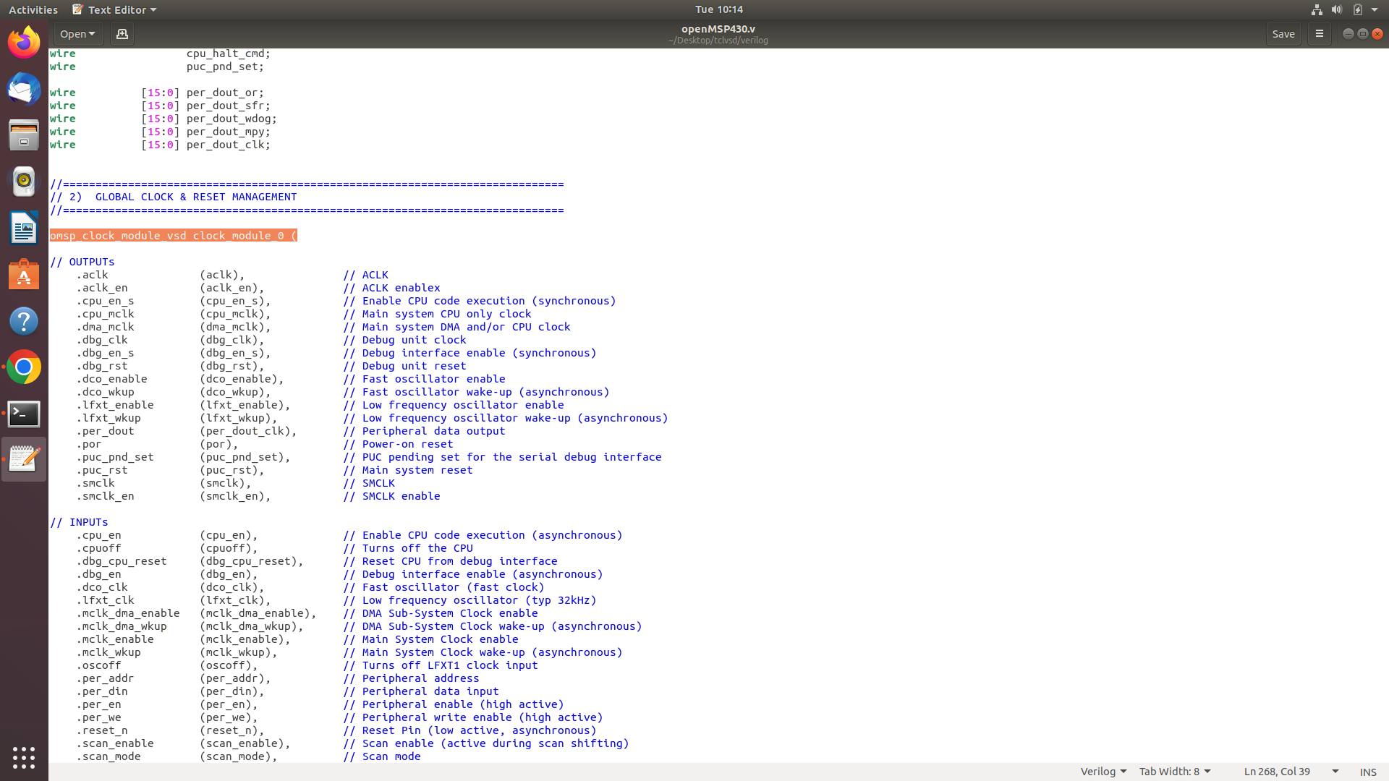
Task: Open the Help application from the dock
Action: point(24,321)
